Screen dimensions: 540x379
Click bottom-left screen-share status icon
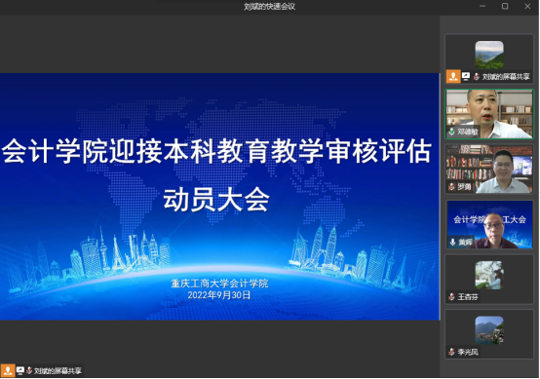(x=20, y=371)
